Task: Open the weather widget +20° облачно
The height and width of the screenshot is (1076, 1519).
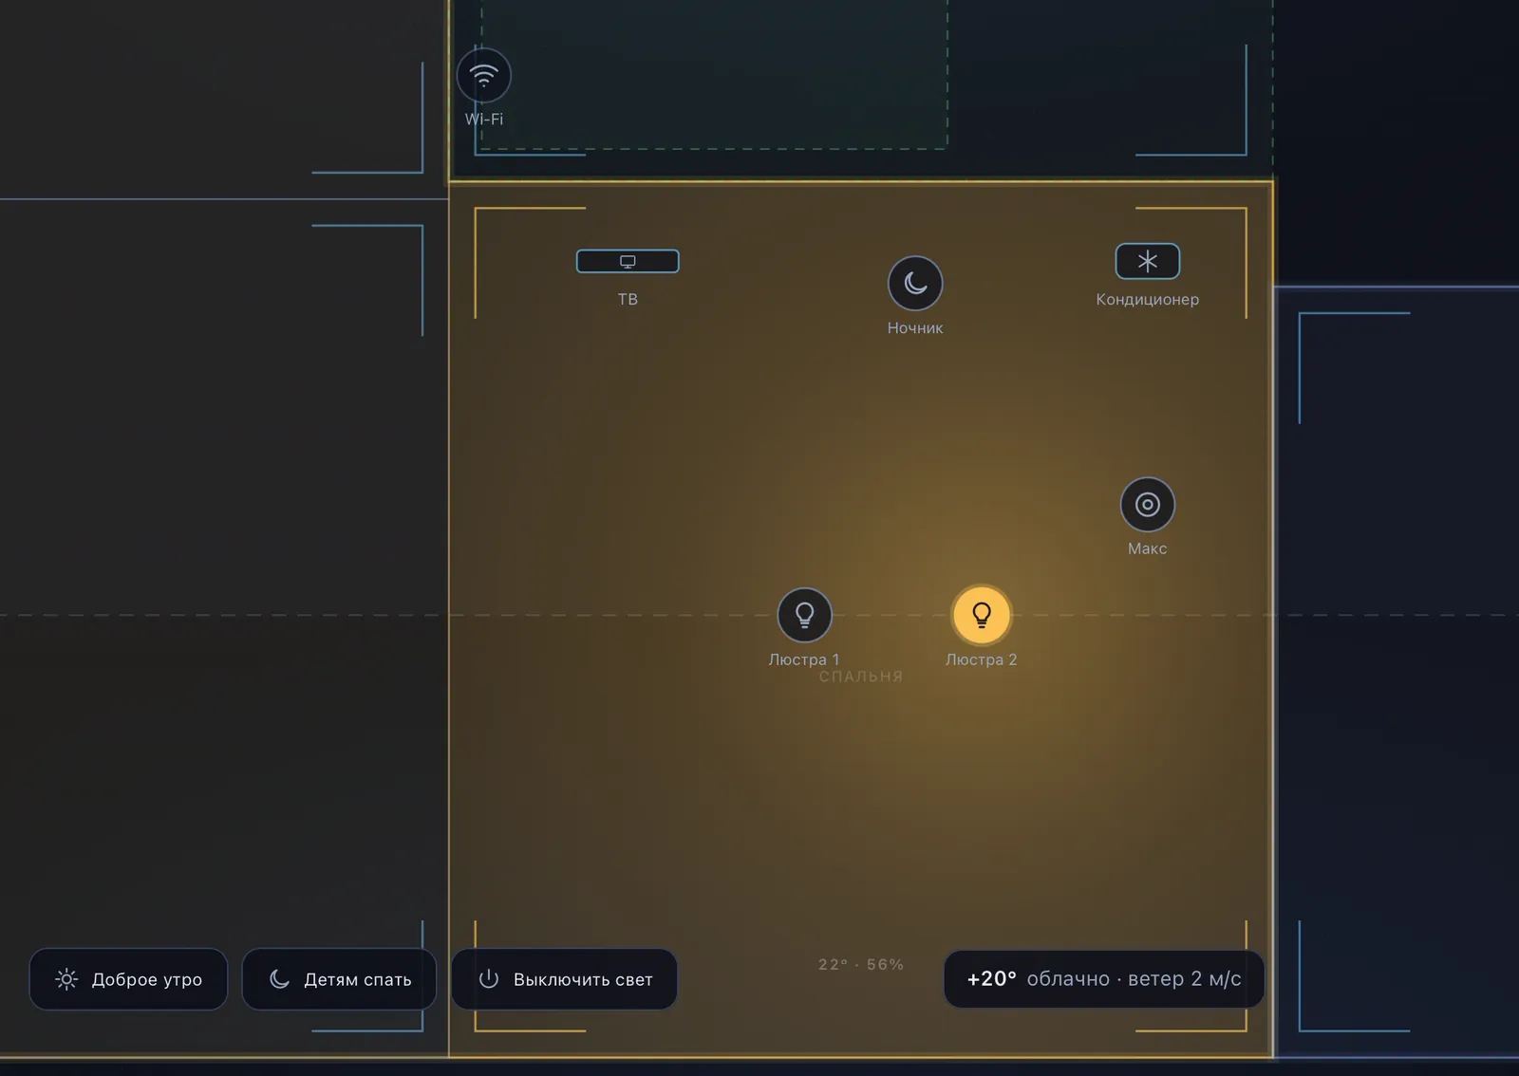Action: pyautogui.click(x=1104, y=979)
